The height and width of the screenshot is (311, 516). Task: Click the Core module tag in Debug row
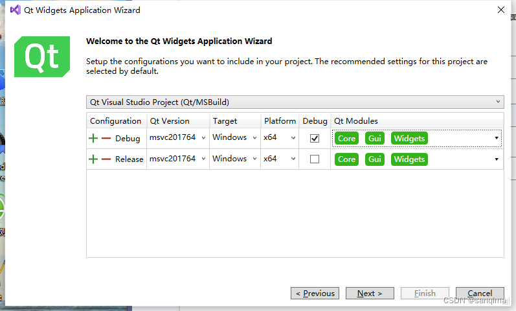point(346,139)
